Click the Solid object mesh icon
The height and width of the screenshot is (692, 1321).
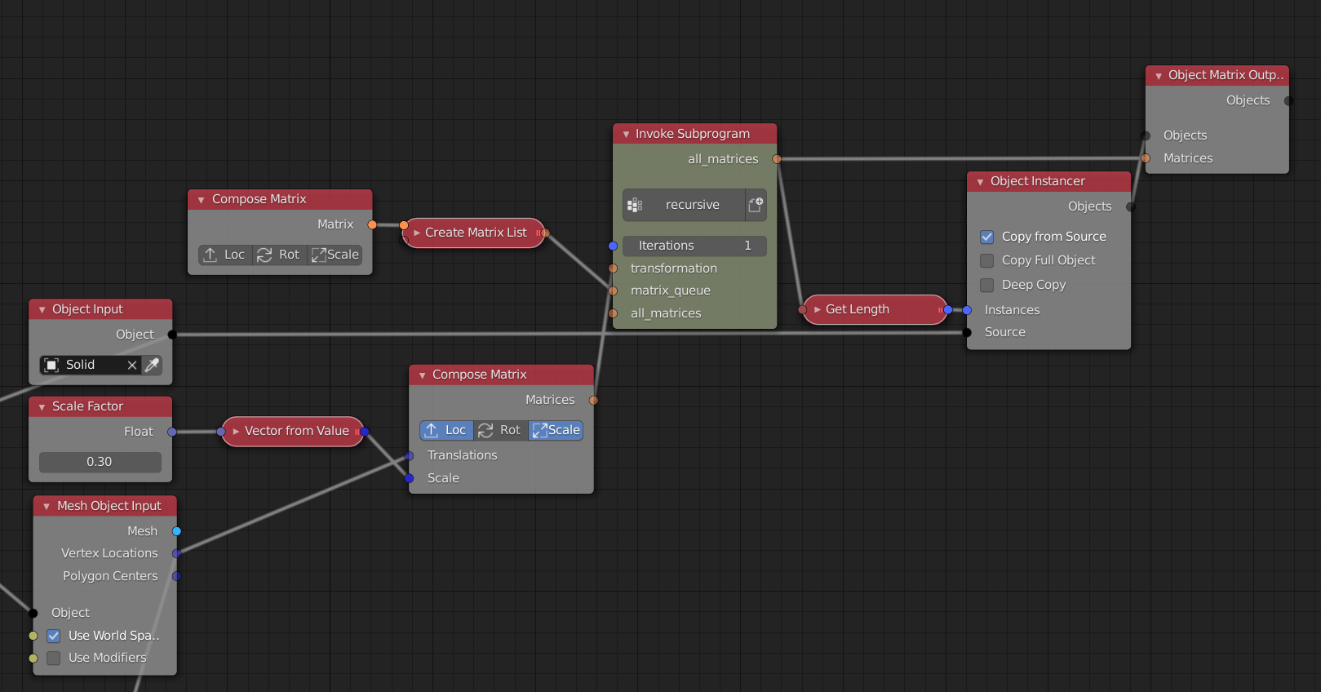point(51,365)
